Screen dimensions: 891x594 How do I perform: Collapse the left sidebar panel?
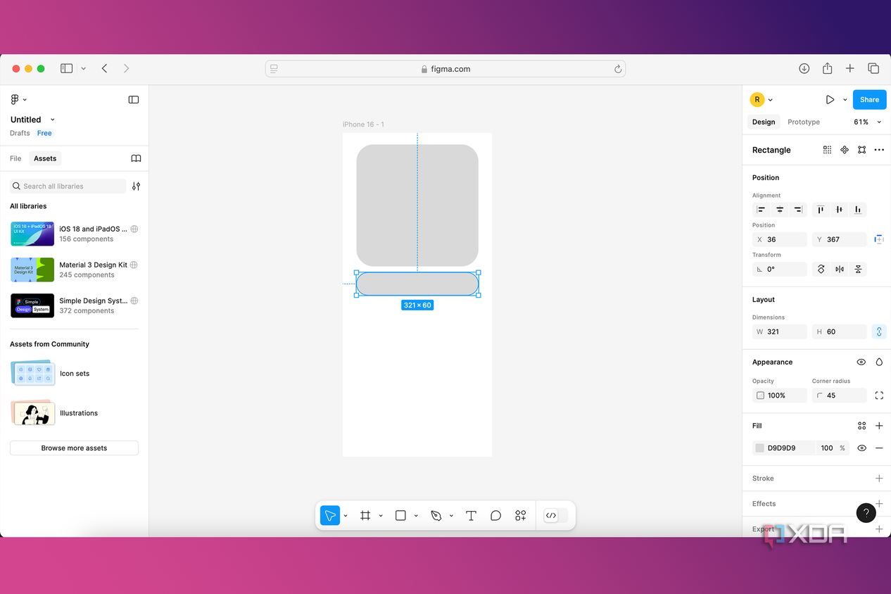[x=134, y=100]
